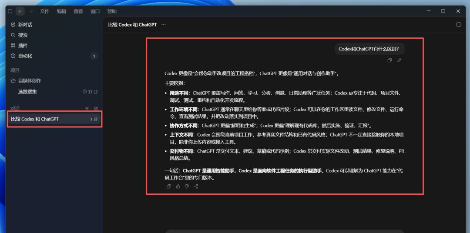The image size is (470, 233).
Task: Click the 项目 section header
Action: click(15, 70)
